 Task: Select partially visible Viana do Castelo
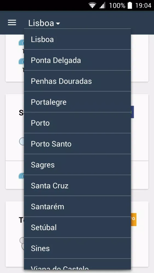77,264
